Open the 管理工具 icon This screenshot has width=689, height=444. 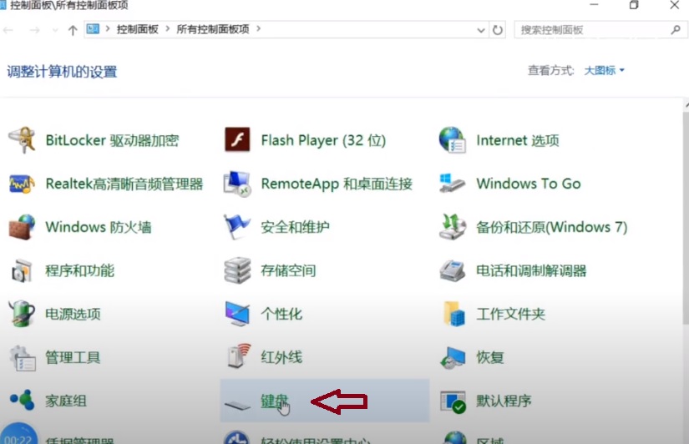click(x=23, y=358)
